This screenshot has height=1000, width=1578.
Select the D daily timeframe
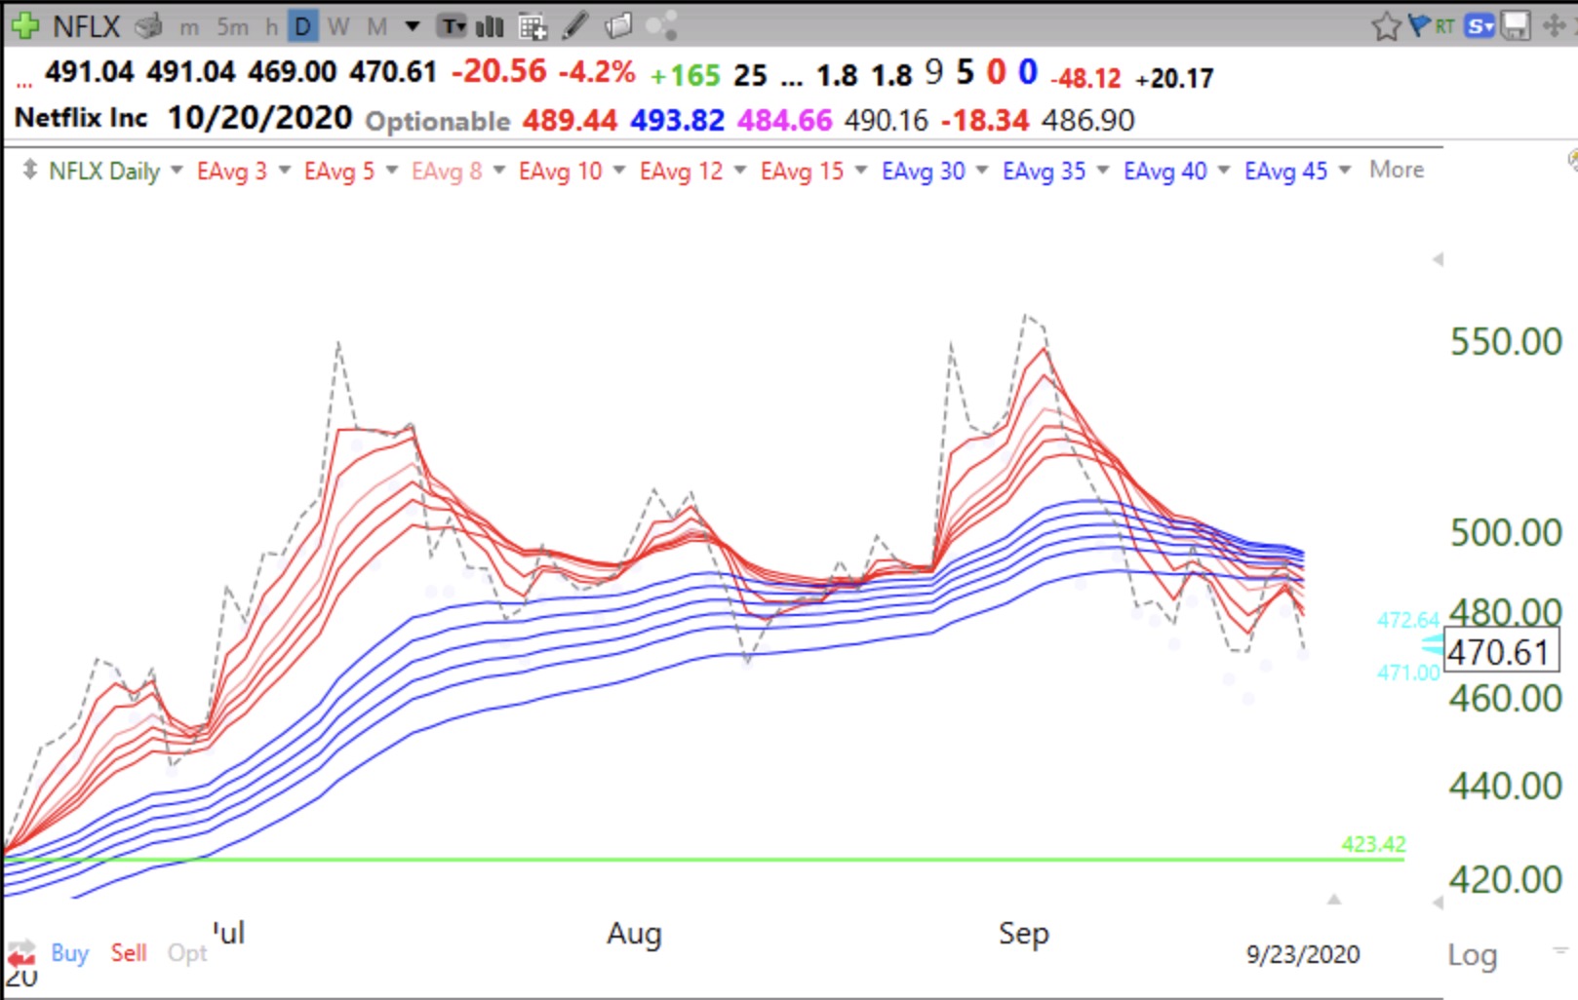coord(303,26)
